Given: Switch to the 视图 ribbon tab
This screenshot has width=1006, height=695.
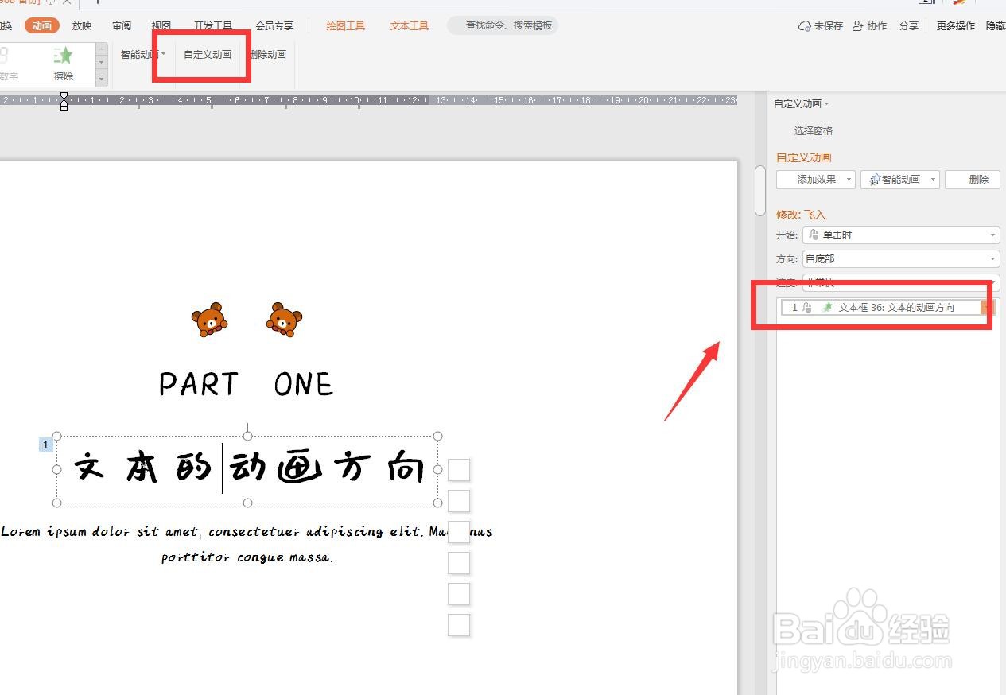Looking at the screenshot, I should [161, 25].
